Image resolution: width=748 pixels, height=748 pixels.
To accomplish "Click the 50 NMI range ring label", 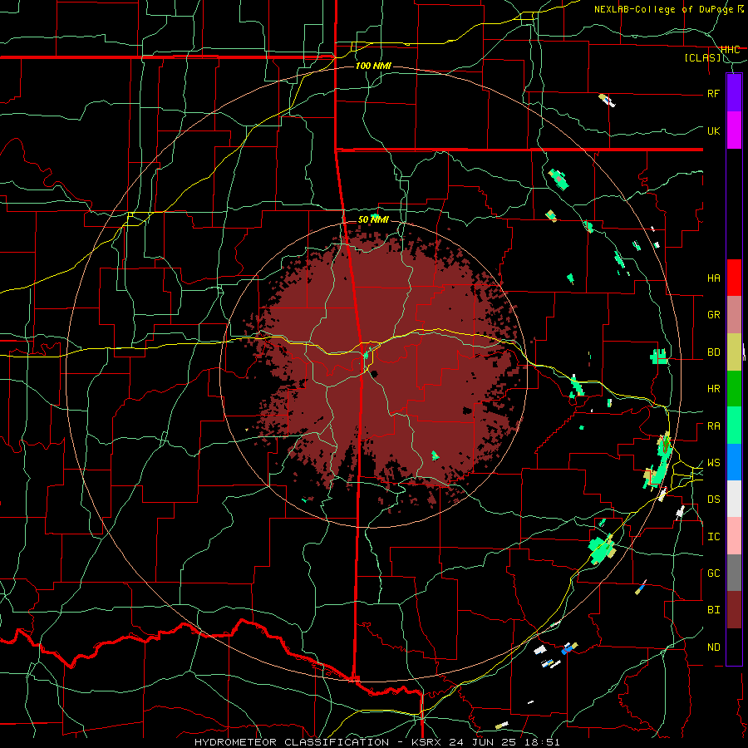I will click(x=373, y=219).
